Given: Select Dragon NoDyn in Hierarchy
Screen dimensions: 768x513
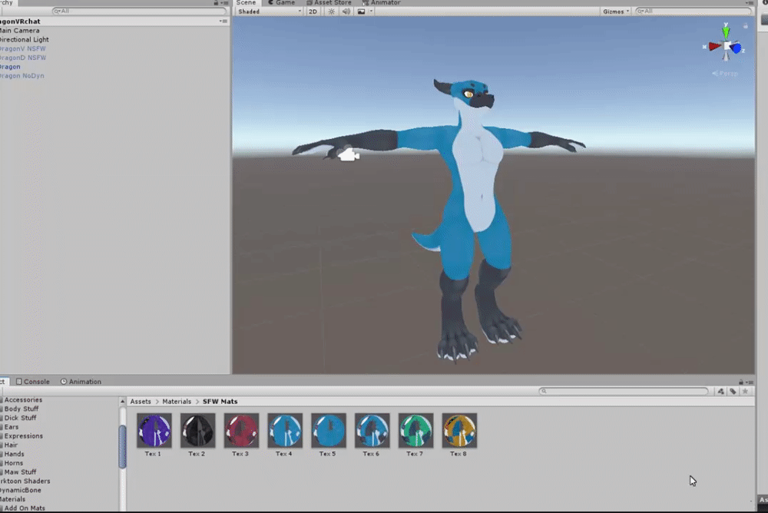Looking at the screenshot, I should (x=22, y=76).
